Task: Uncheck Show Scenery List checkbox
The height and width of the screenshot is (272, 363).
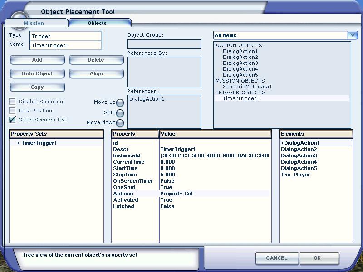Action: pyautogui.click(x=12, y=120)
